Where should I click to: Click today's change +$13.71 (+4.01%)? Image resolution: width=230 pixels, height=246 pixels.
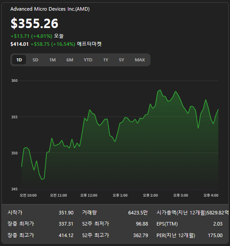(x=32, y=36)
